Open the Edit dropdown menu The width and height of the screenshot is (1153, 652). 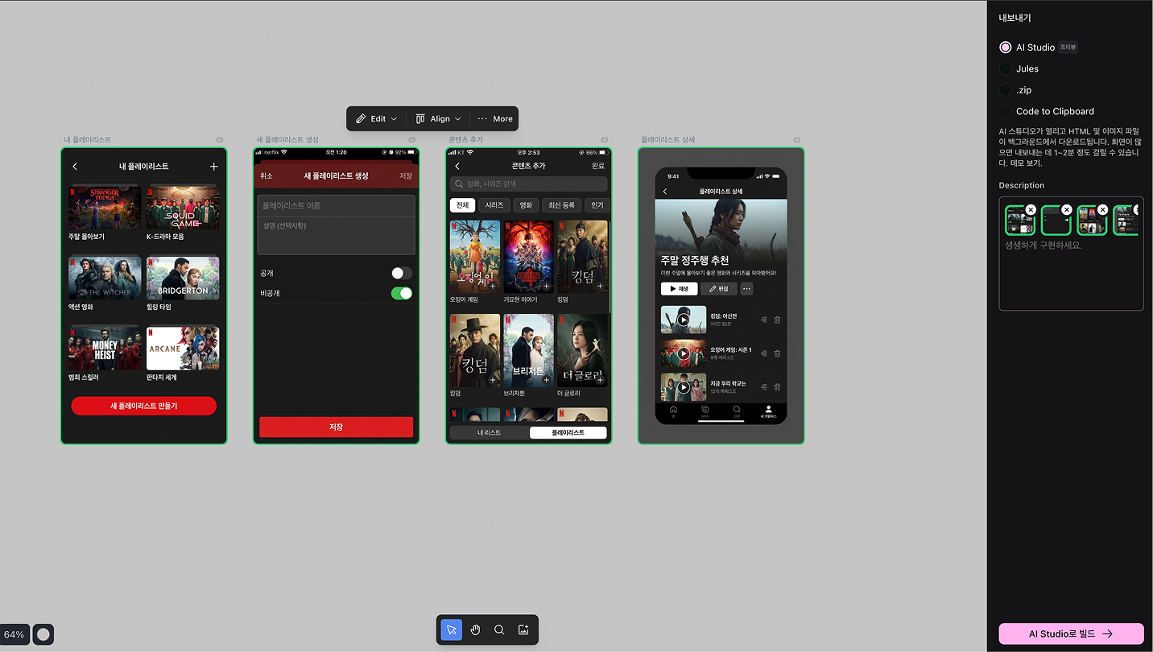click(377, 119)
